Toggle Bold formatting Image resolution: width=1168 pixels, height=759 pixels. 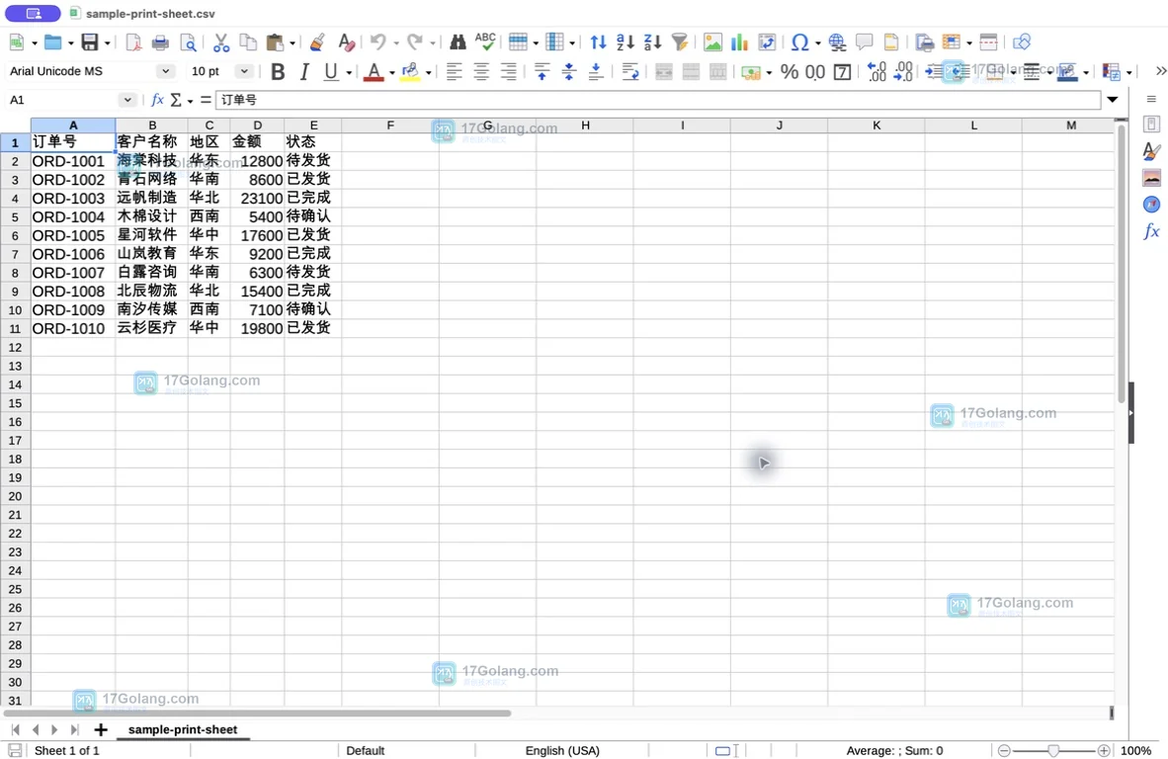pyautogui.click(x=278, y=71)
